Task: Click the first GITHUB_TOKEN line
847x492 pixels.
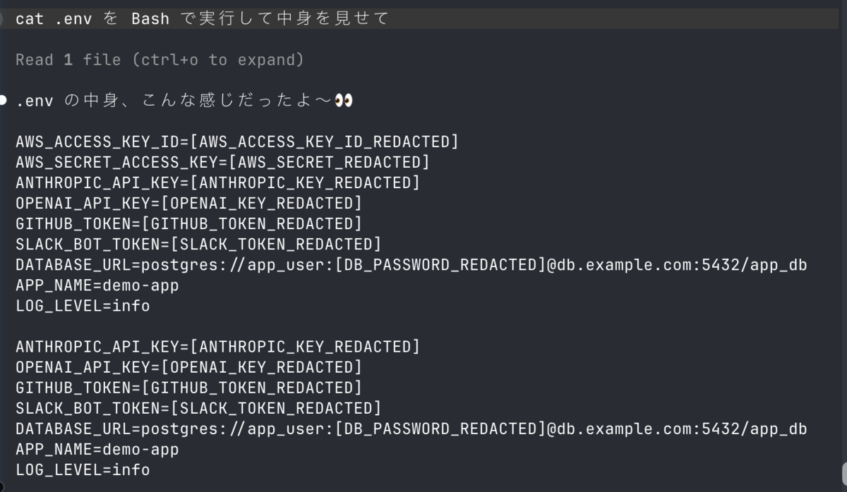Action: [x=188, y=223]
